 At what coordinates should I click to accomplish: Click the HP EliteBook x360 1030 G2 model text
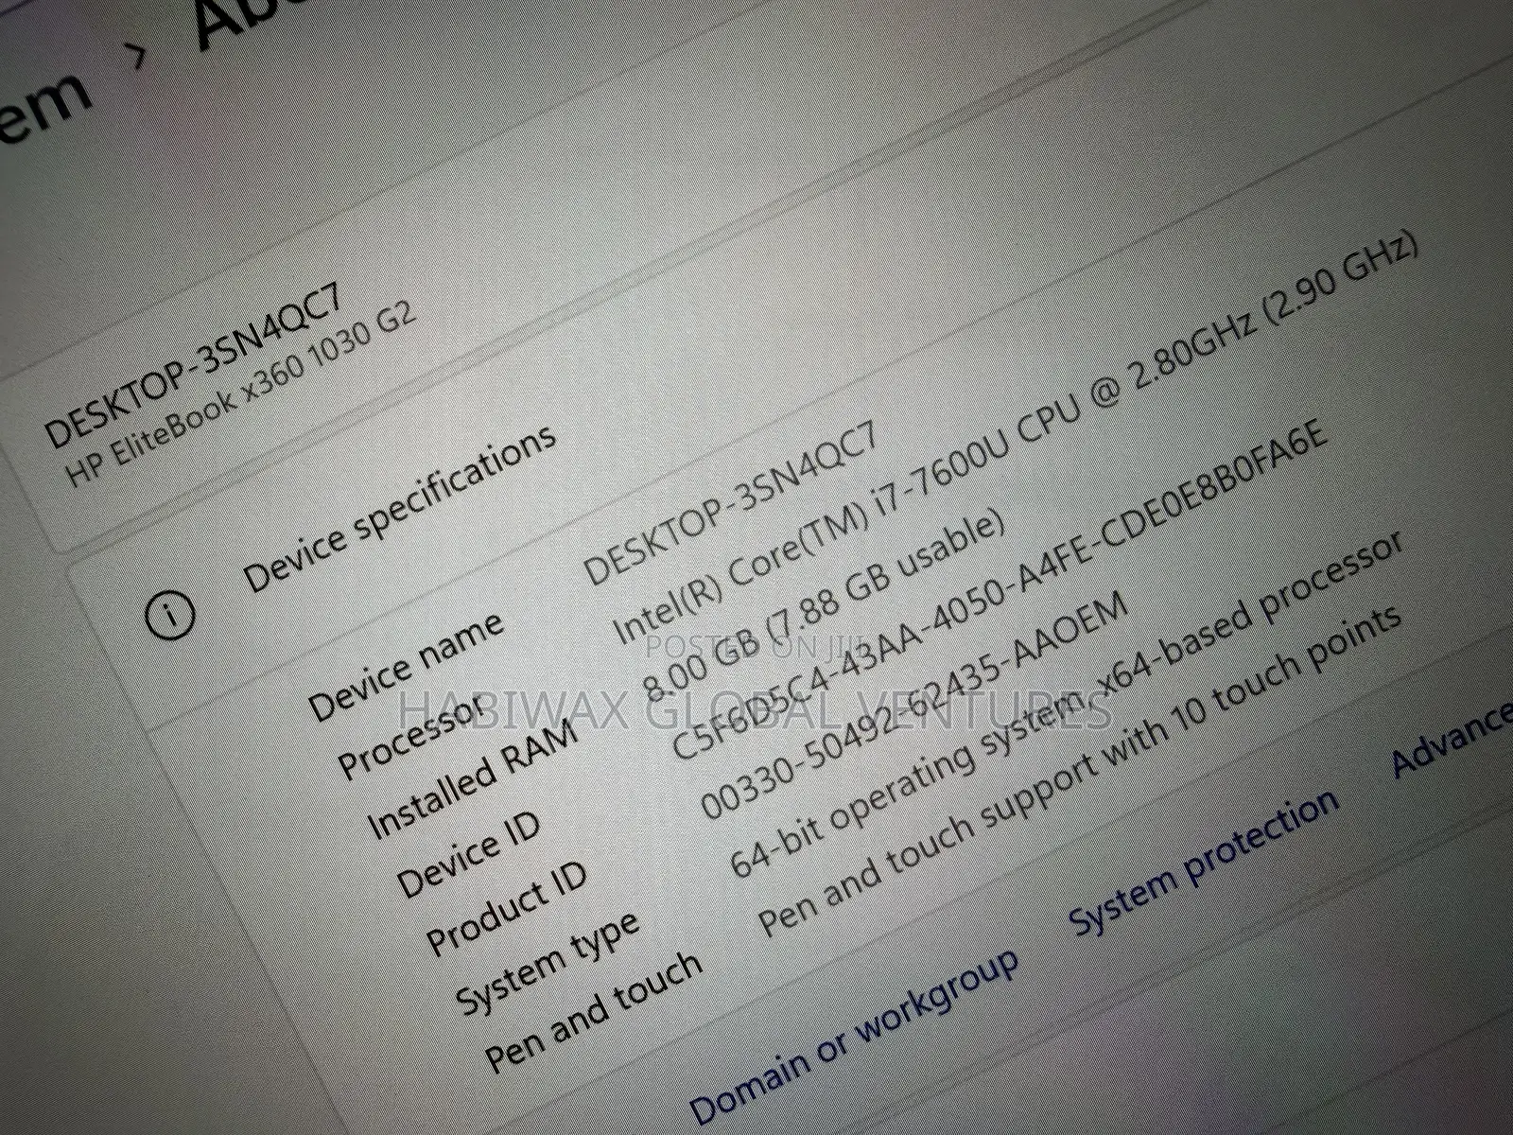[x=242, y=393]
